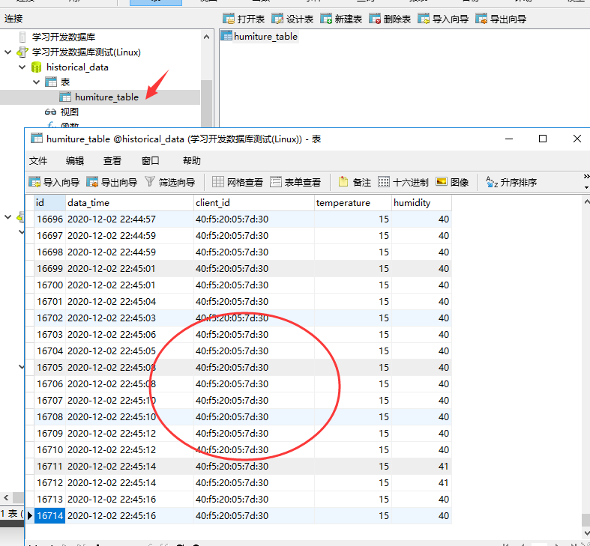Click temperature 15 in row 16709
The height and width of the screenshot is (546, 590).
(x=353, y=433)
